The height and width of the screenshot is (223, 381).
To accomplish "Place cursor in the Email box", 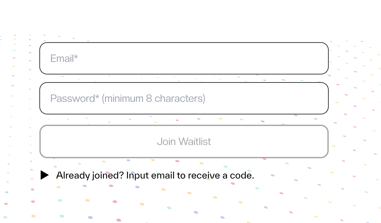I will pyautogui.click(x=184, y=58).
